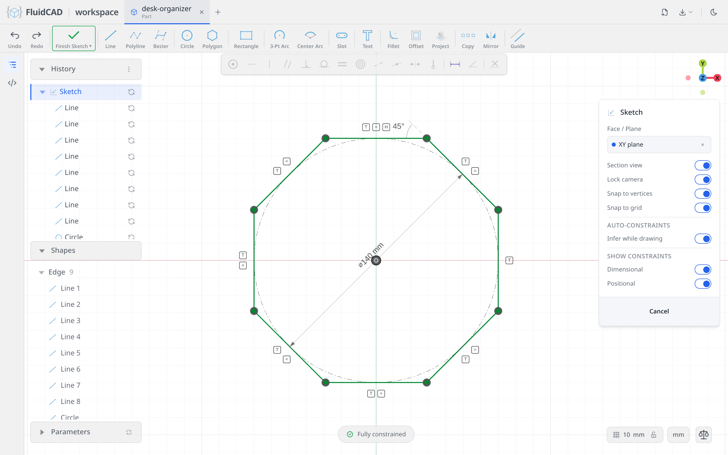Switch to dark mode moon icon

(714, 12)
